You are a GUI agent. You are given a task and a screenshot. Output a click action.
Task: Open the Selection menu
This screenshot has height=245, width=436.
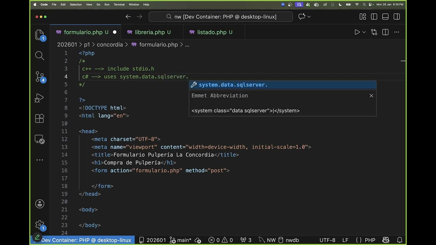tap(76, 4)
